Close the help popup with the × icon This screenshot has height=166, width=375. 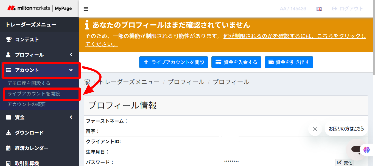[315, 129]
